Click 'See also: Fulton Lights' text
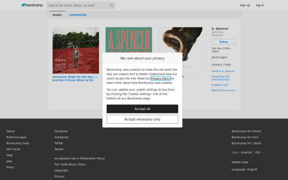Image resolution: width=288 pixels, height=180 pixels. point(221,50)
